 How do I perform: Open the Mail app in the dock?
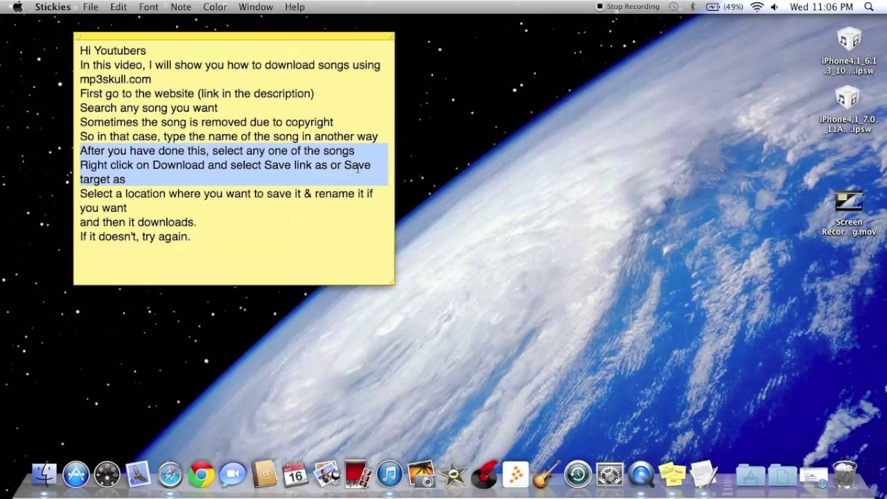click(139, 474)
